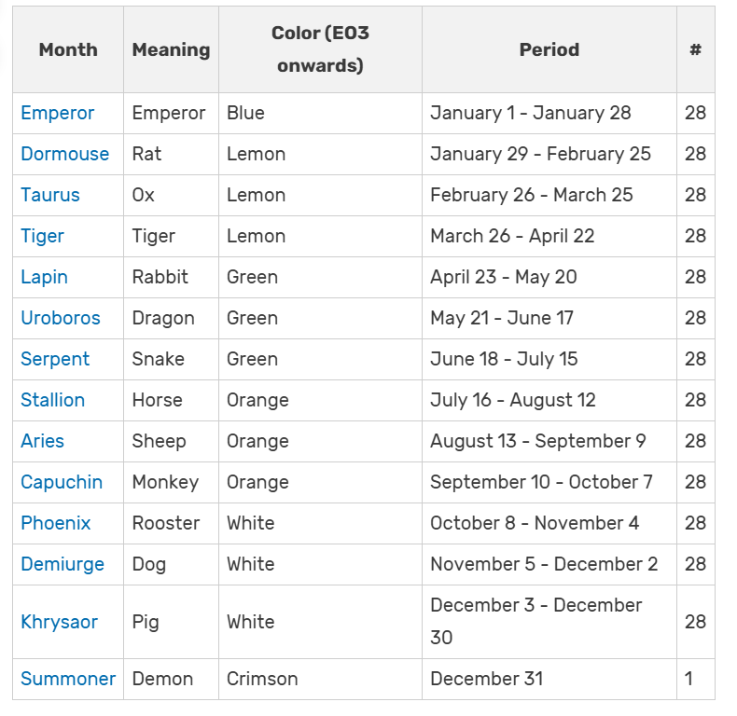The image size is (737, 716).
Task: Open the Lapin link
Action: tap(44, 277)
